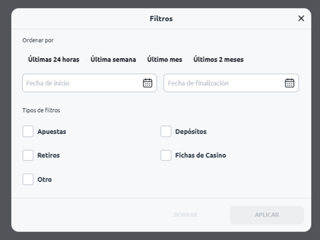Focus the Fecha de finalización field
This screenshot has width=320, height=240.
tap(231, 83)
